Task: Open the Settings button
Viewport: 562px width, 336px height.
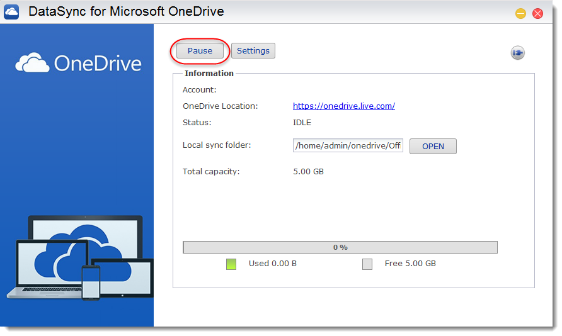Action: (253, 51)
